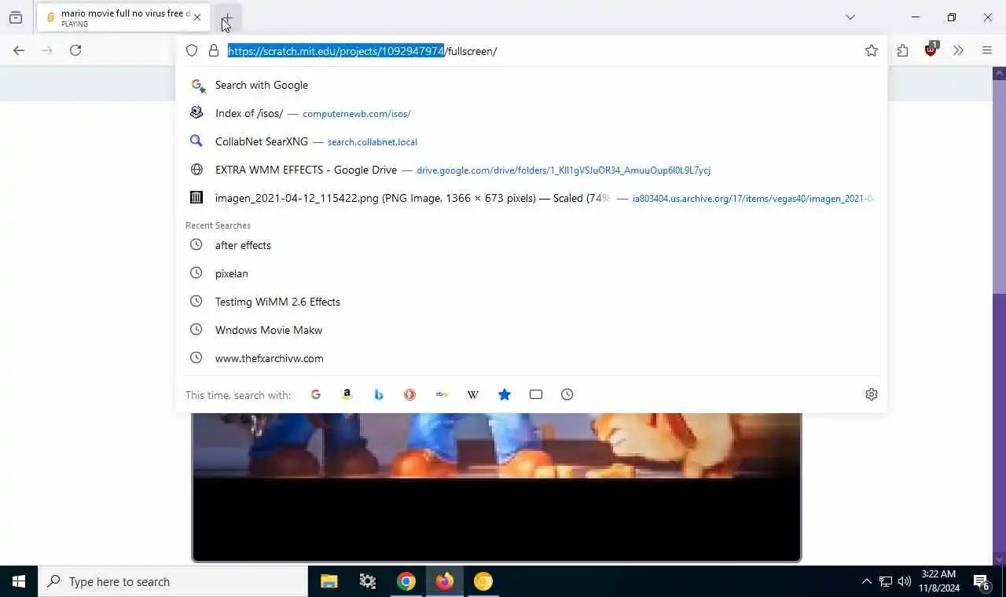Screen dimensions: 1006x597
Task: Click the tracking protection shield icon
Action: point(192,50)
